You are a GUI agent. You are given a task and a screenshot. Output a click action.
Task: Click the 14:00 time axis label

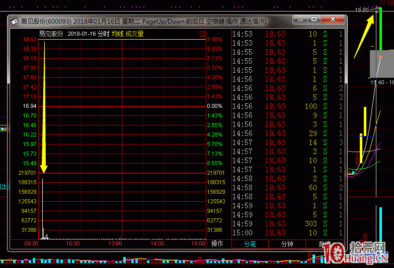point(157,243)
